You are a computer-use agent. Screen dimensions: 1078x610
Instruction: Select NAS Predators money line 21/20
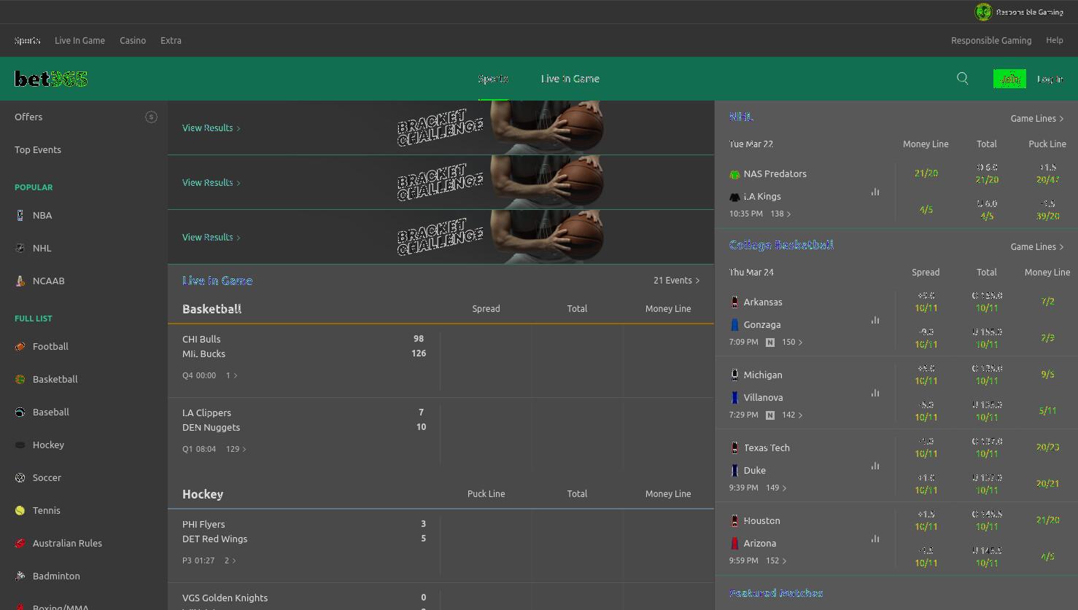pos(926,173)
